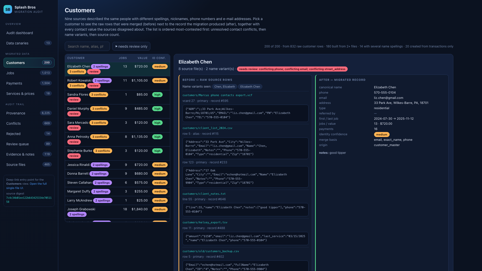Click Robert Kowalski's 3 conflicts badge

click(x=77, y=86)
